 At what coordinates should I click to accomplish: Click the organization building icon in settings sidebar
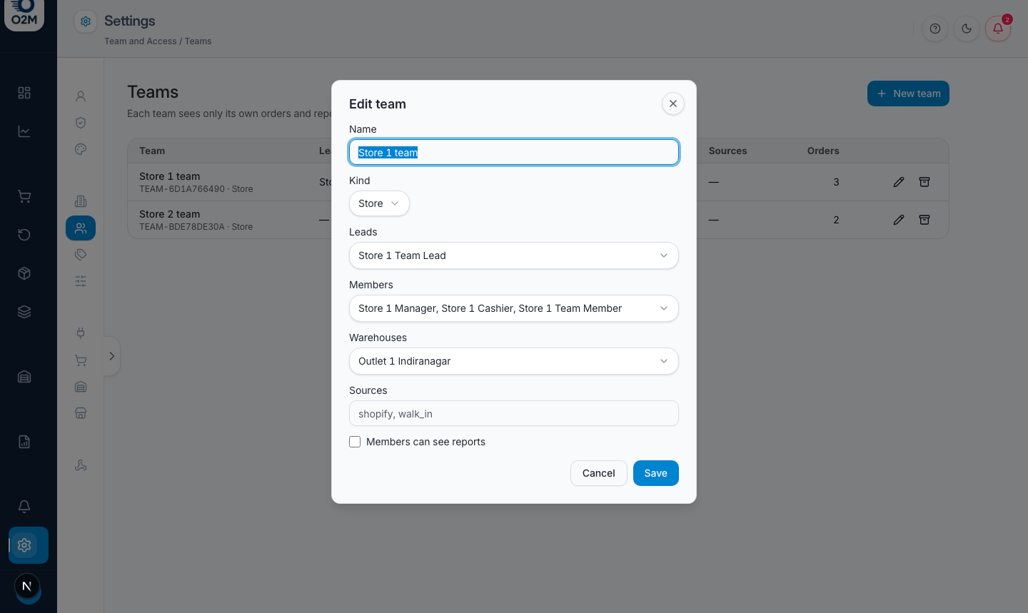[81, 201]
